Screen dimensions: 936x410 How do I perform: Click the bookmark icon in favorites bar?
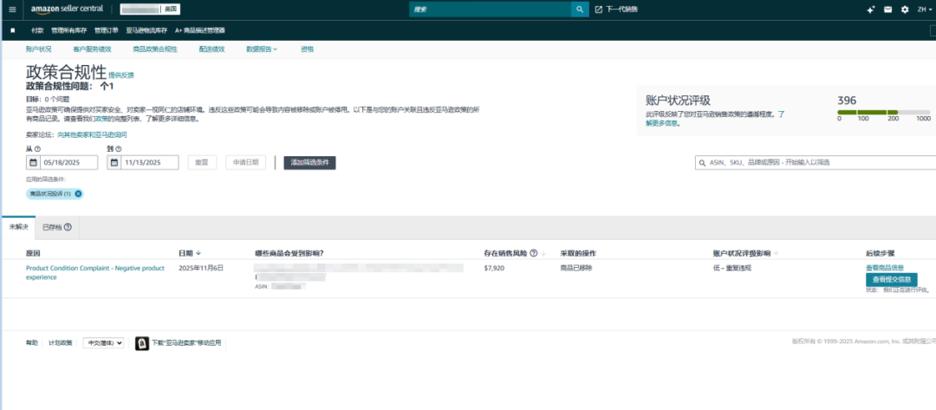coord(13,30)
